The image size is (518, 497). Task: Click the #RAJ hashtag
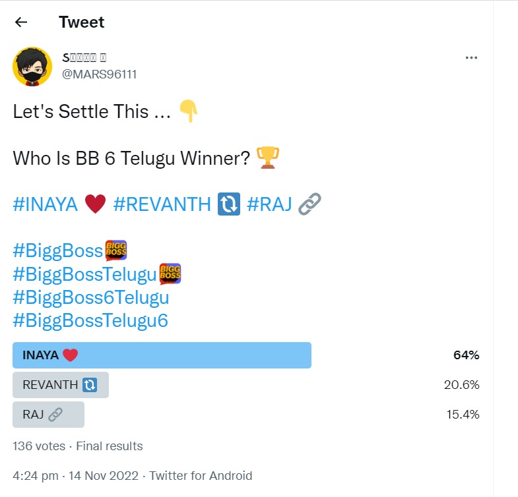click(271, 205)
